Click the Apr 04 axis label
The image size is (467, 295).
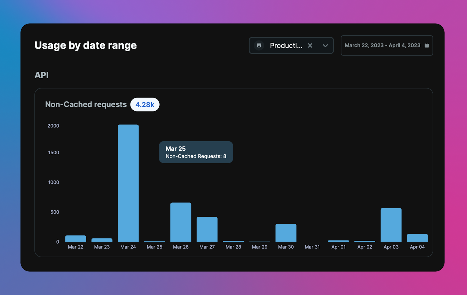(417, 247)
